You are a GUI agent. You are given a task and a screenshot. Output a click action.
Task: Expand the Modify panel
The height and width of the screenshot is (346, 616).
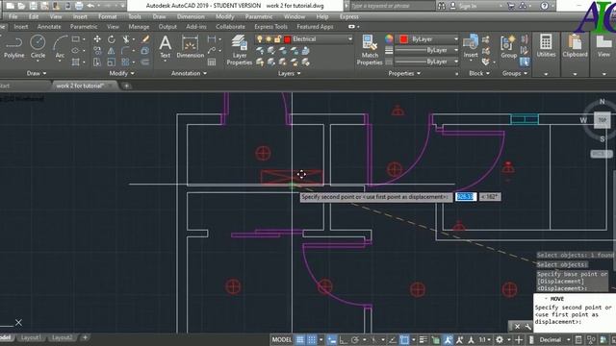(122, 73)
